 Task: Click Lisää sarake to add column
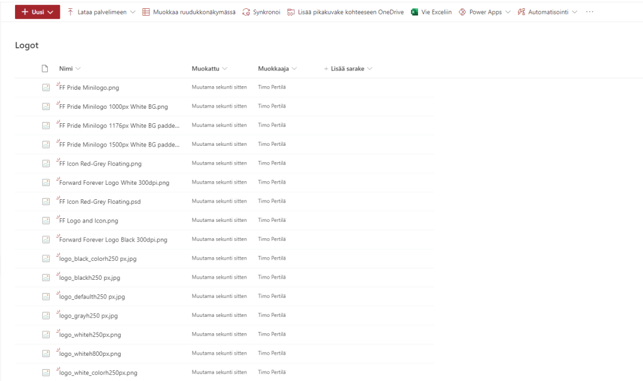348,69
